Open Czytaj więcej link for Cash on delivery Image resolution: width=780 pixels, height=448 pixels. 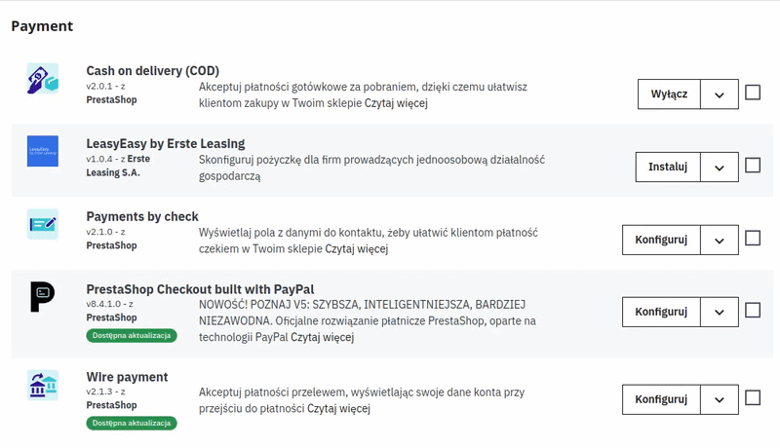coord(396,103)
